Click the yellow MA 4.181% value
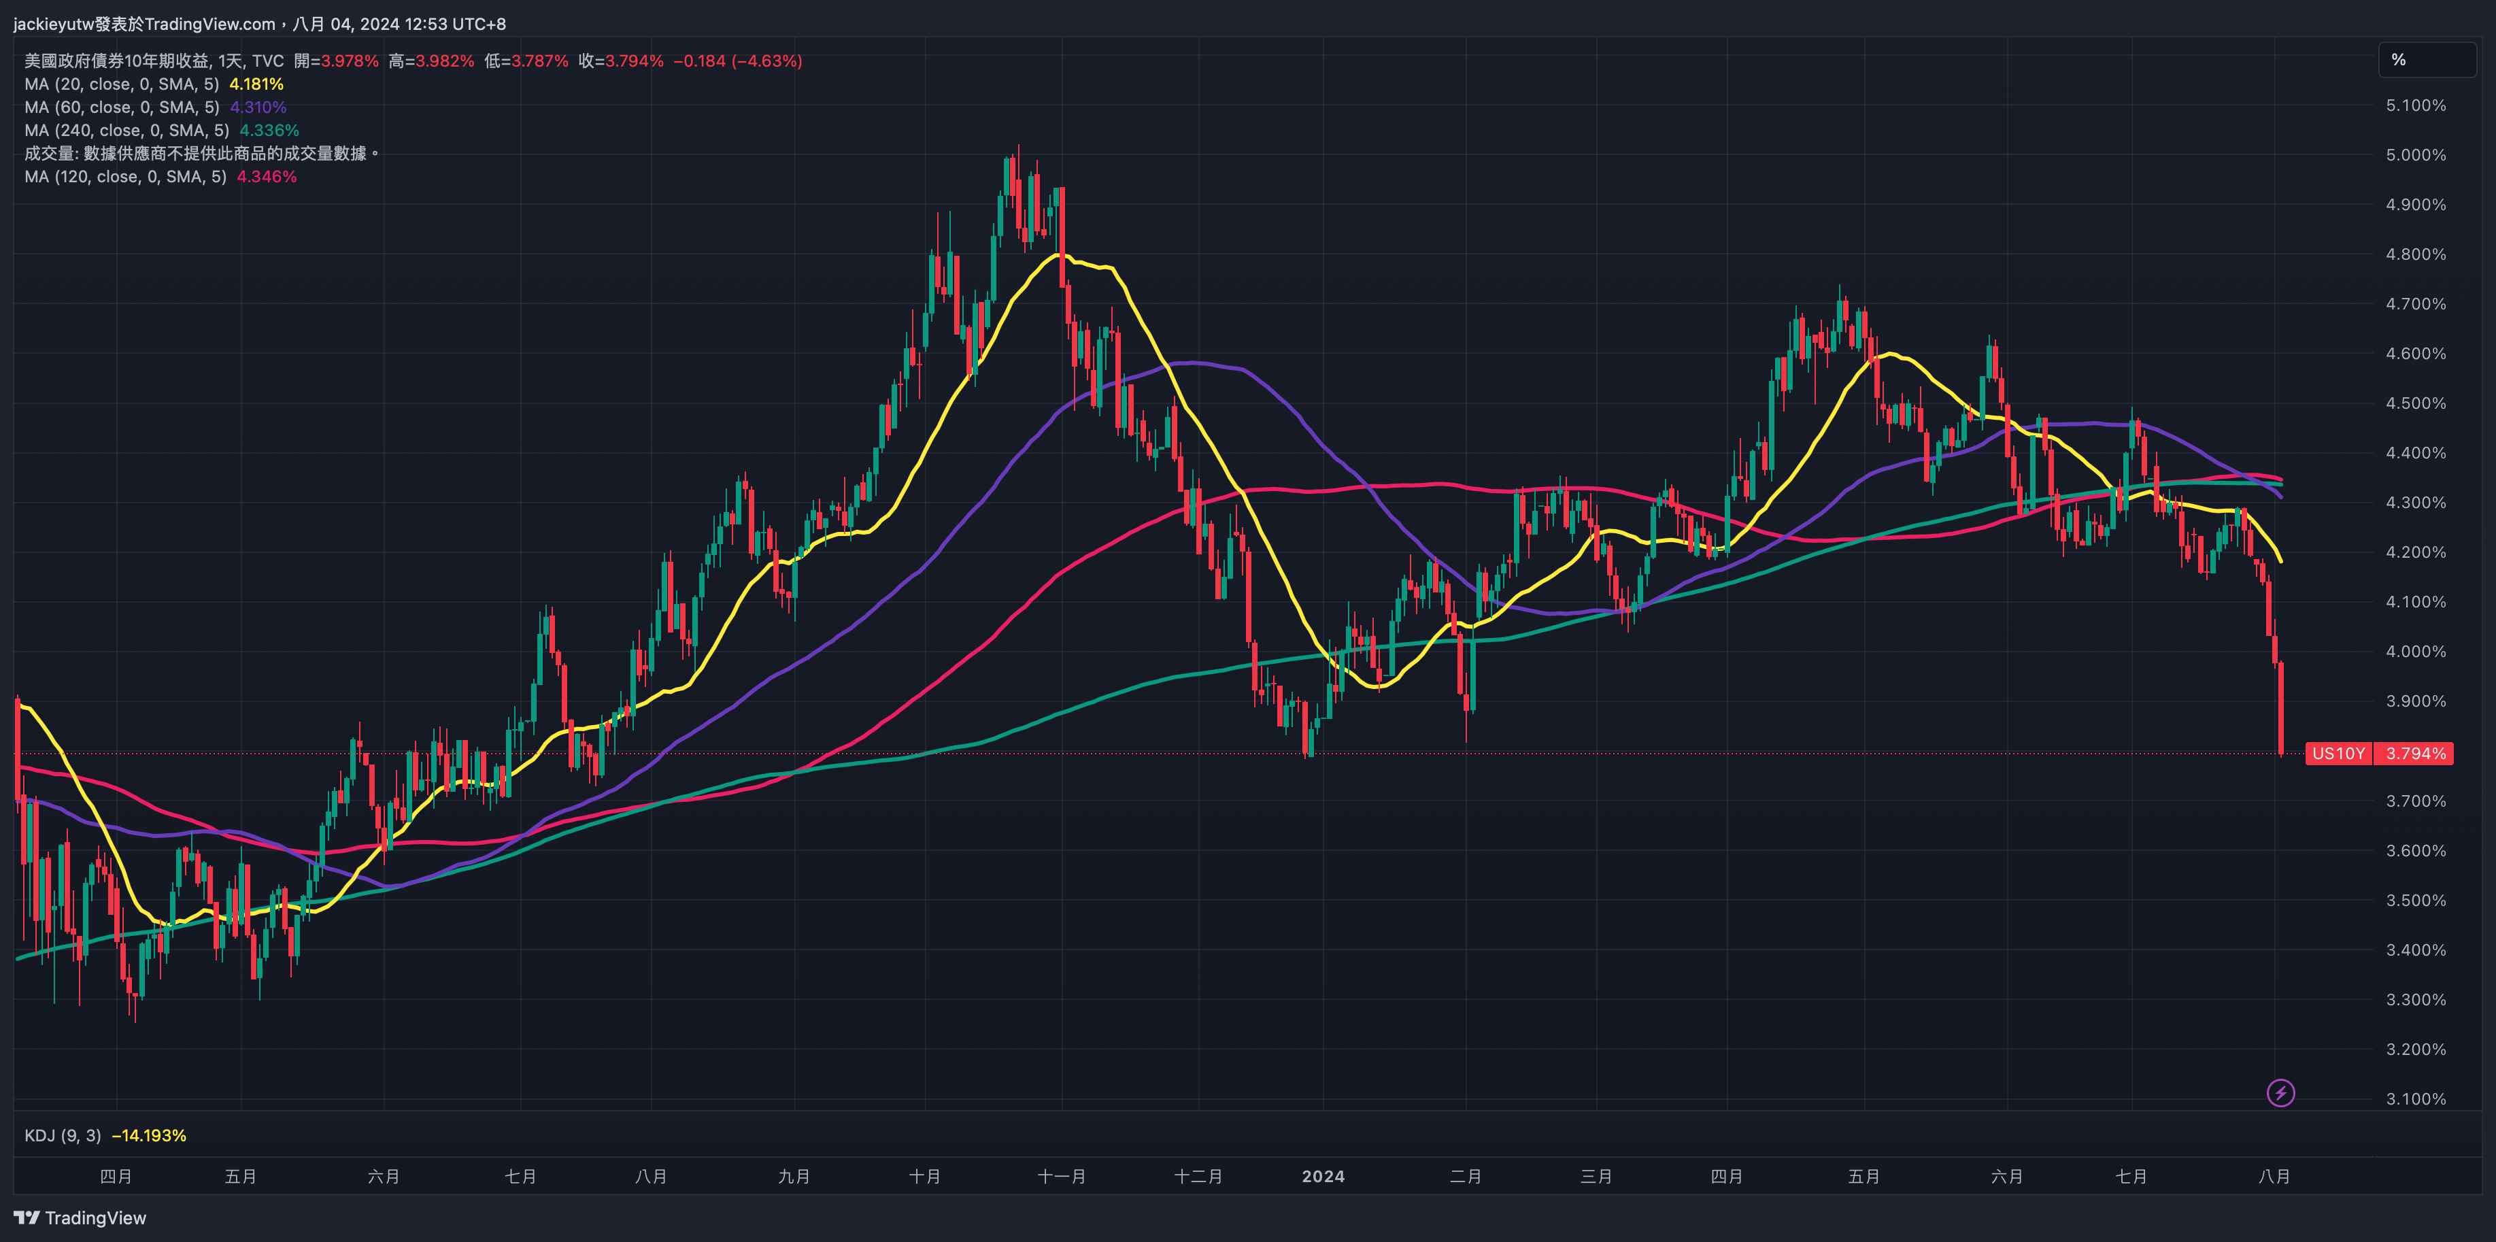Screen dimensions: 2496x1242 coord(256,84)
